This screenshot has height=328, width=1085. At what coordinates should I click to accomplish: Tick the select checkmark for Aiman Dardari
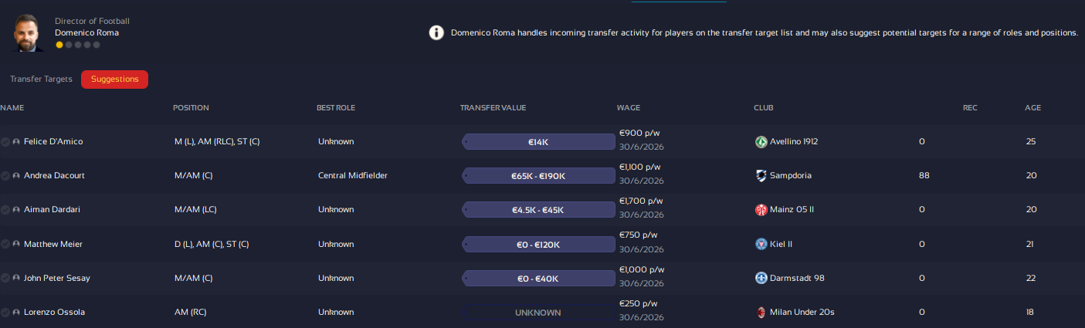coord(5,210)
